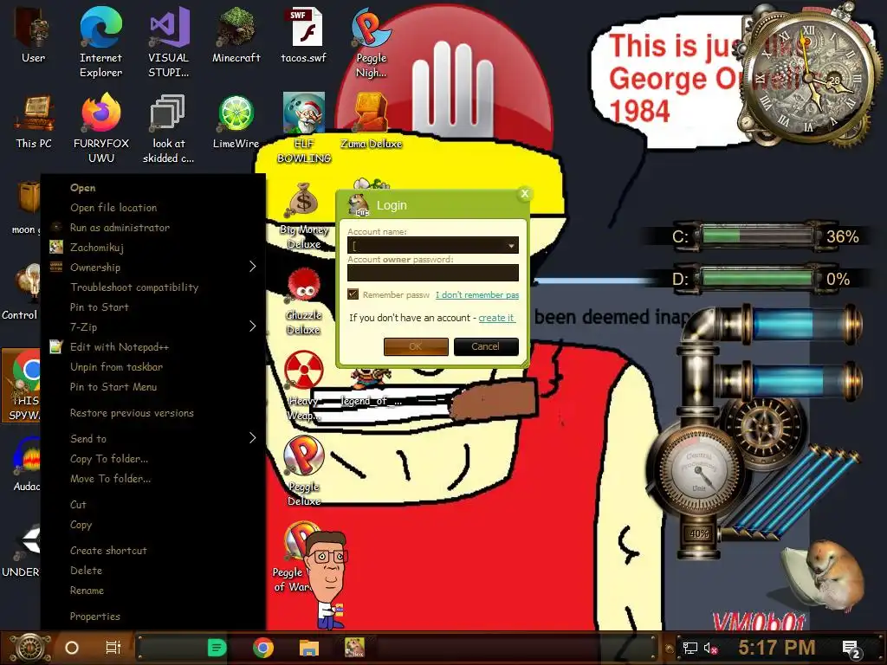Open the User desktop icon
Image resolution: width=887 pixels, height=665 pixels.
coord(33,34)
